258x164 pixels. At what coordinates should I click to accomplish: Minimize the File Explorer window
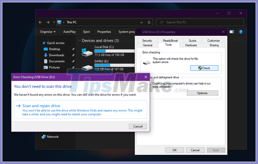click(218, 13)
